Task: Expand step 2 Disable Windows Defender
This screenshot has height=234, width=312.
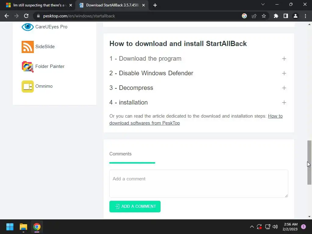Action: (198, 73)
